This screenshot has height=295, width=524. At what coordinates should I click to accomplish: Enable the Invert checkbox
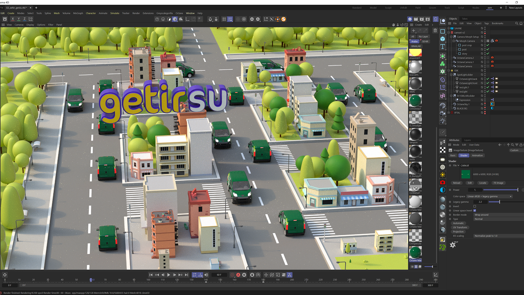tap(475, 206)
